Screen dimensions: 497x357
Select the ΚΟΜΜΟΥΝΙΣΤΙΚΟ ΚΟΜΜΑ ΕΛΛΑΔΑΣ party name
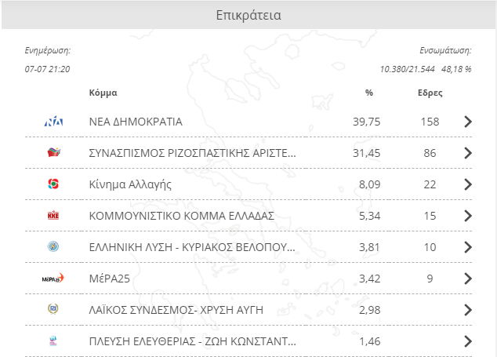182,216
